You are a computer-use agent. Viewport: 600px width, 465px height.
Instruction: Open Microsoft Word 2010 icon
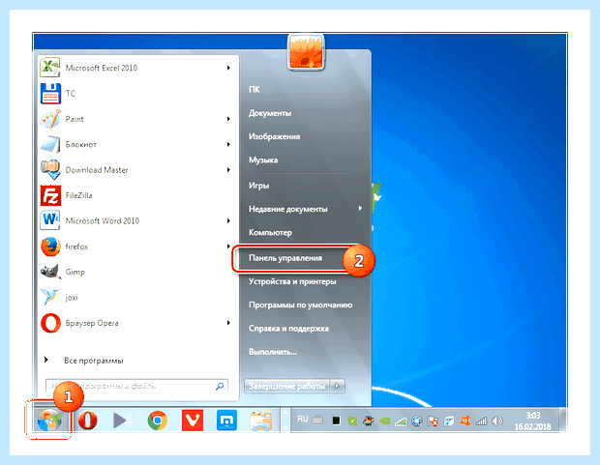click(x=50, y=220)
